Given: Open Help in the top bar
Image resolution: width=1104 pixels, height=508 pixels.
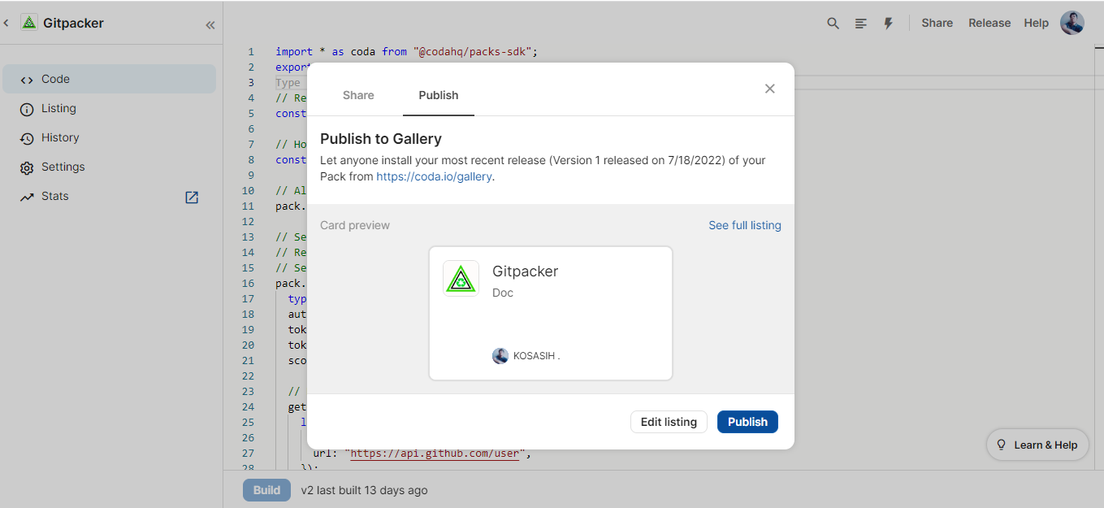Looking at the screenshot, I should [1036, 23].
